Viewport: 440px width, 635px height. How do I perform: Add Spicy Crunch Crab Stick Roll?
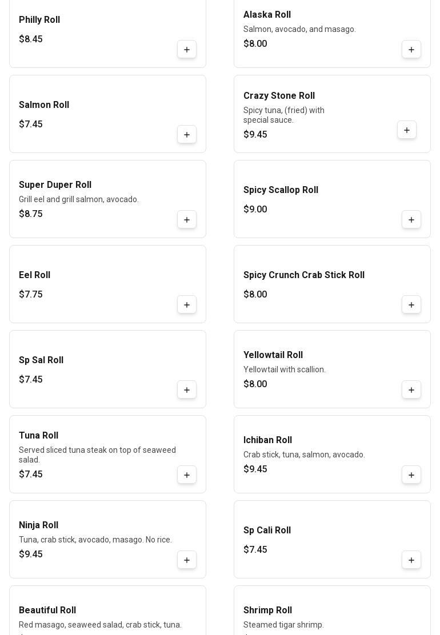point(411,305)
